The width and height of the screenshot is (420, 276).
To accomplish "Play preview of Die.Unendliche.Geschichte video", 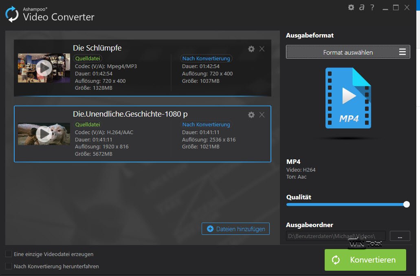I will point(44,134).
